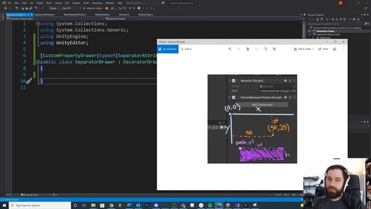The height and width of the screenshot is (209, 371).
Task: Select Assembly-CSharp in Solution Explorer
Action: click(x=325, y=31)
